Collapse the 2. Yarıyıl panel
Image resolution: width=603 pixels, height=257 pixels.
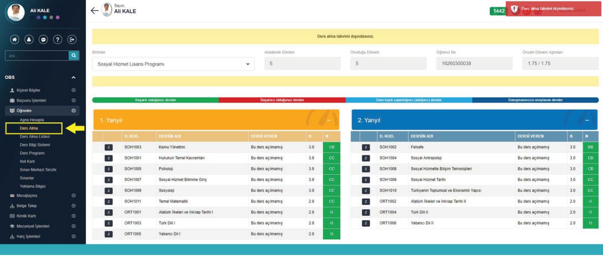[587, 120]
